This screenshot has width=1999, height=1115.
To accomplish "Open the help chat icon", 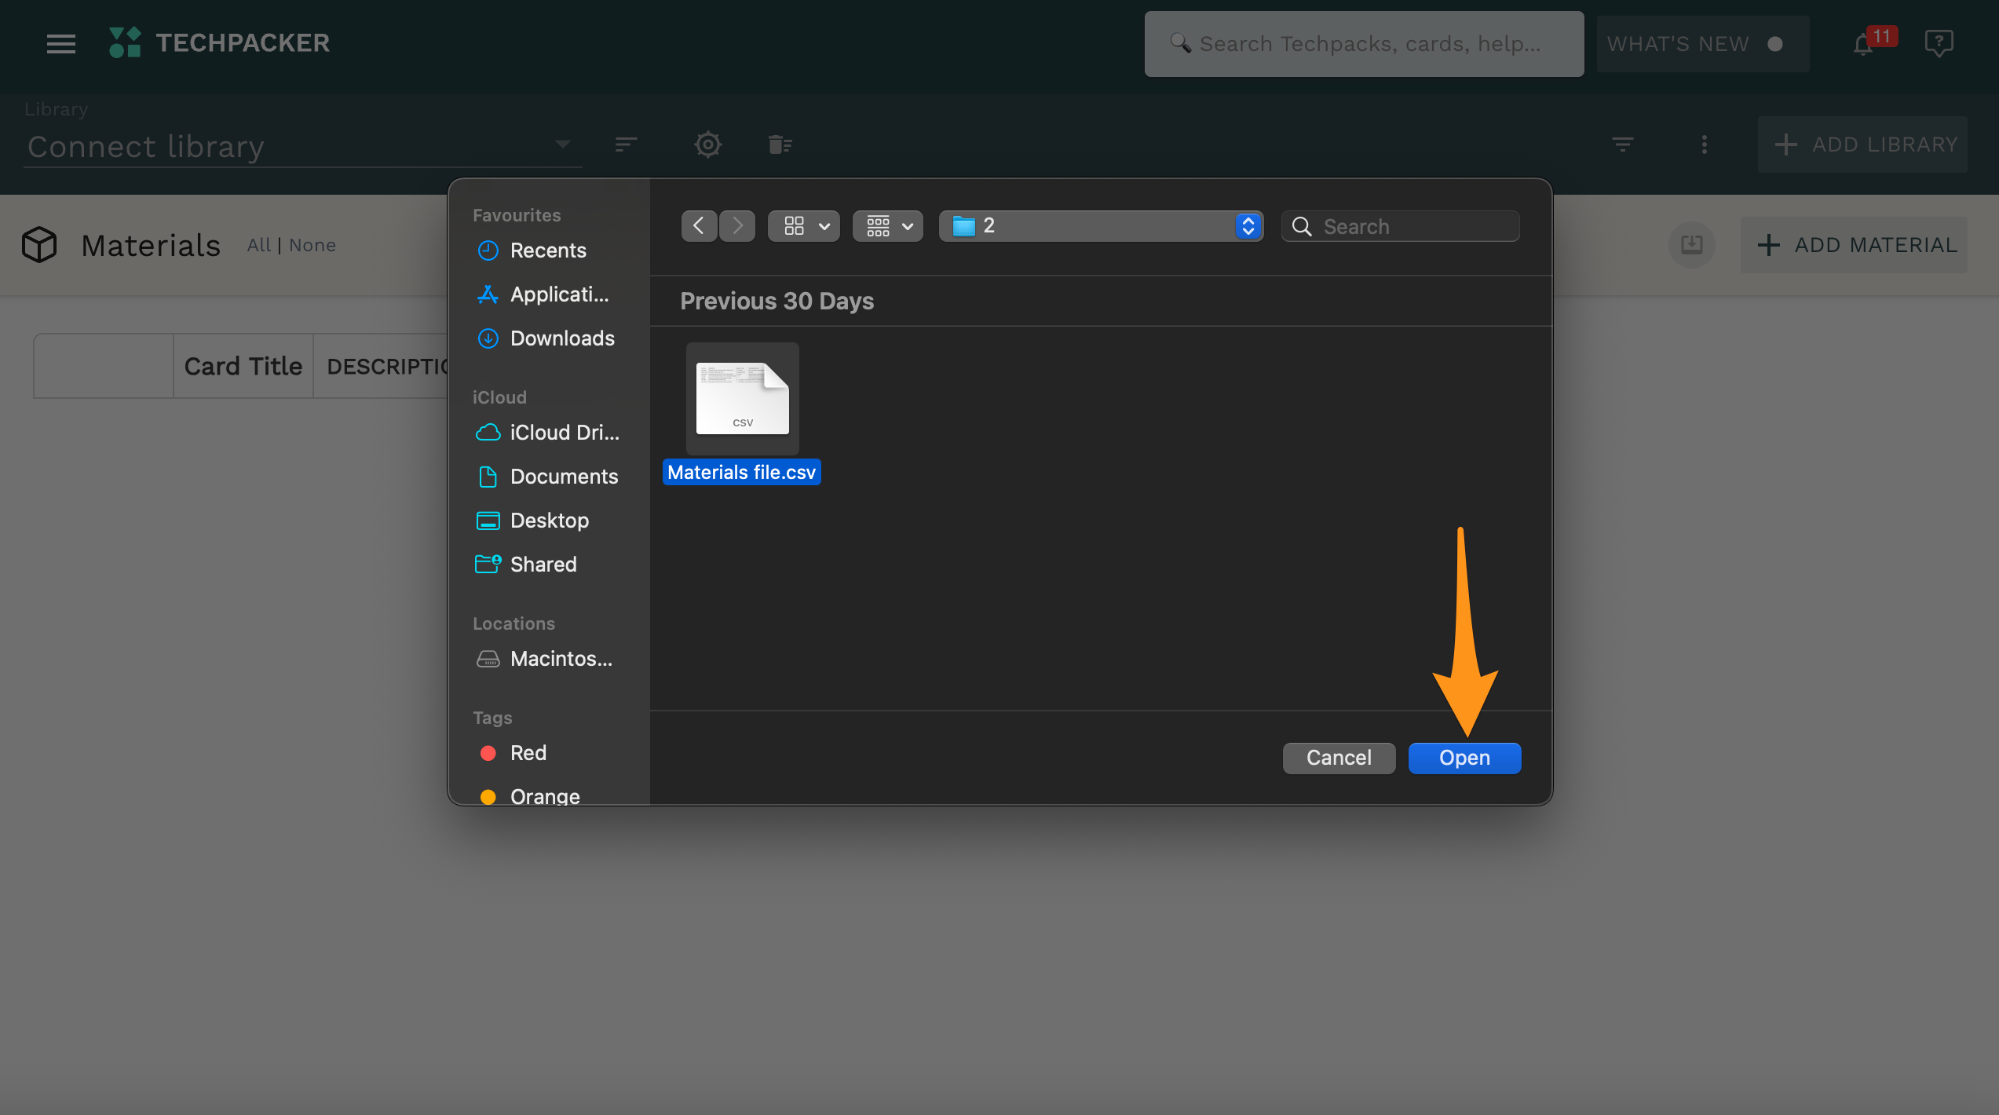I will click(1938, 43).
